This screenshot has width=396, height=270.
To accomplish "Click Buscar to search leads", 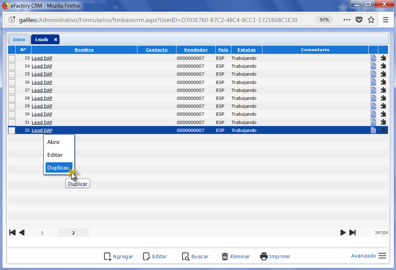I will pos(195,256).
